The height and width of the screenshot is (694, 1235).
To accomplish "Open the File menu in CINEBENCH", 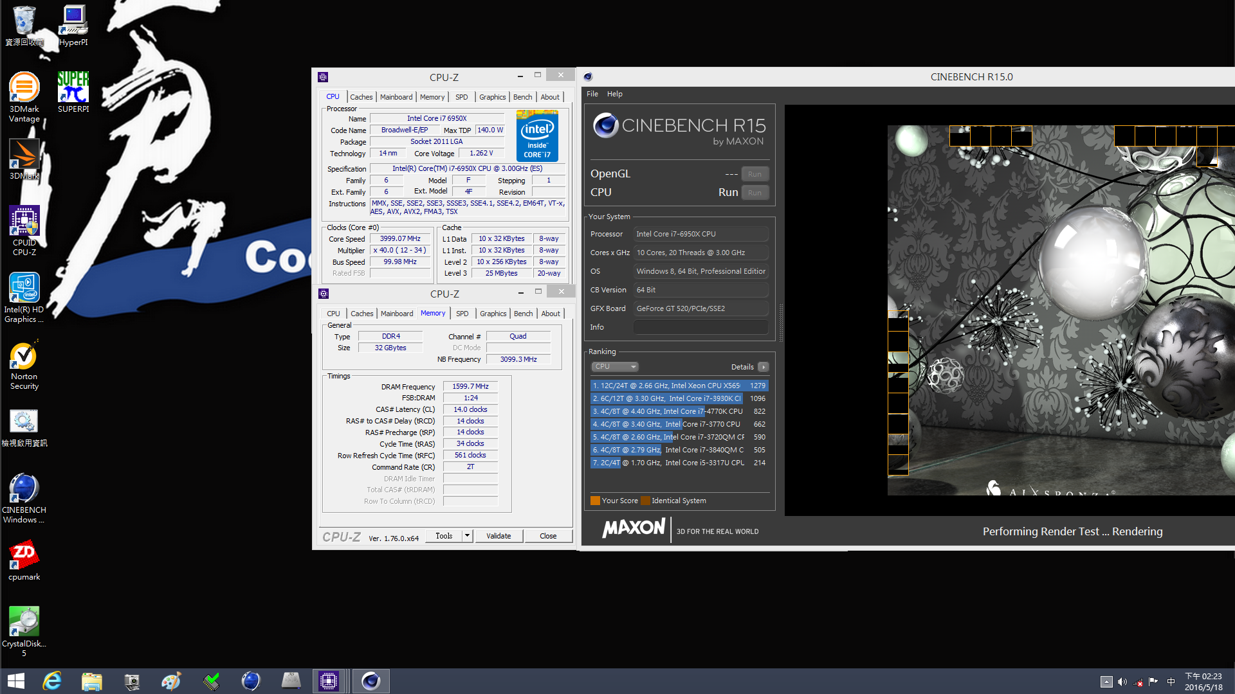I will coord(592,94).
